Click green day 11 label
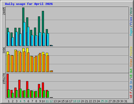 point(47,101)
